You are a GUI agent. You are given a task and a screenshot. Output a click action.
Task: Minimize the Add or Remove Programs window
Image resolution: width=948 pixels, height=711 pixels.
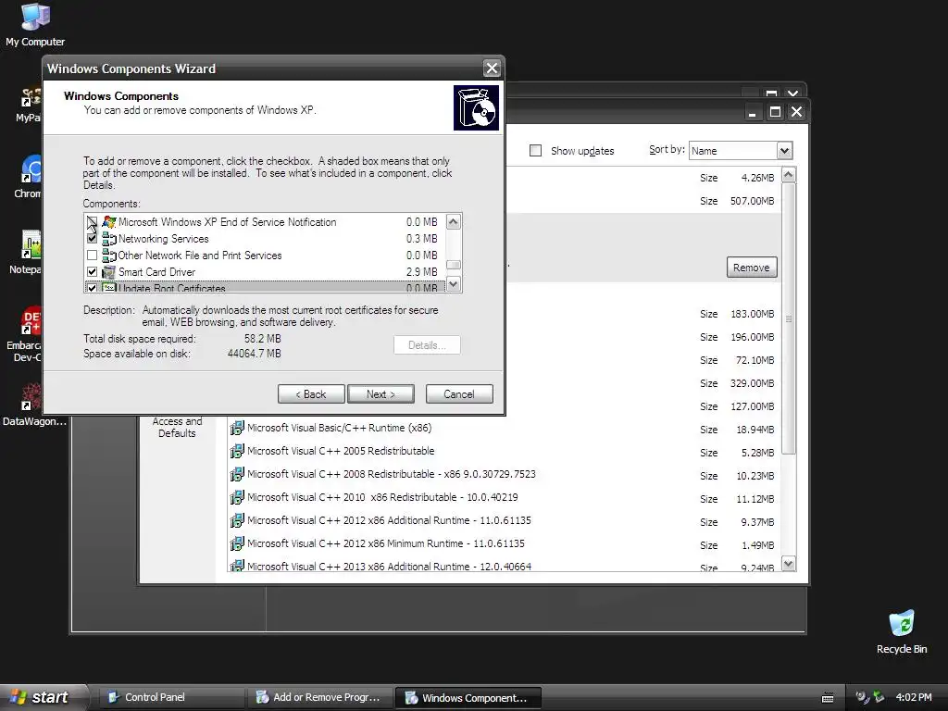752,112
